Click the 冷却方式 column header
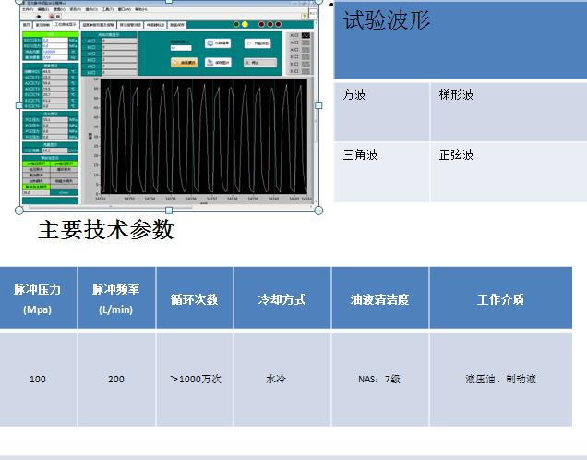 click(282, 298)
